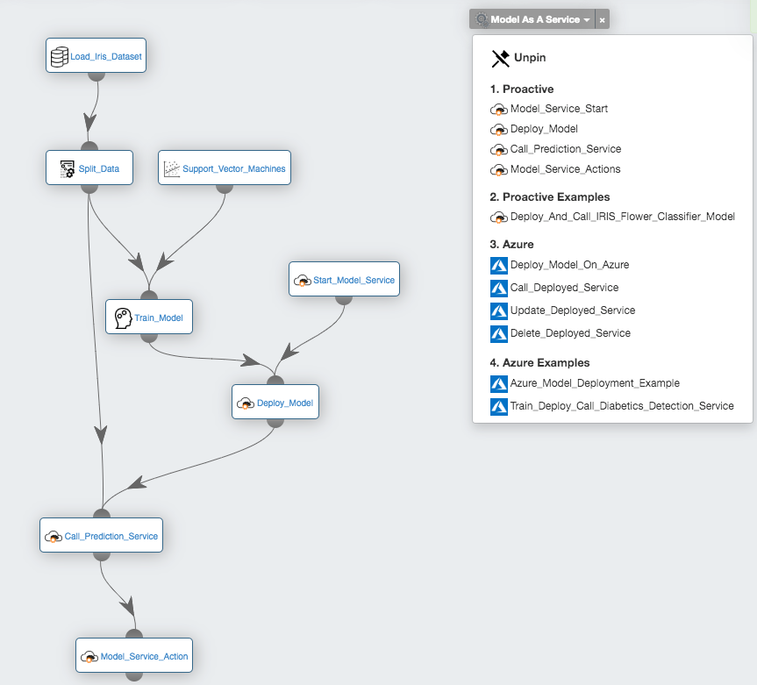This screenshot has width=757, height=685.
Task: Click Azure icon beside Delete_Deployed_Service
Action: point(499,334)
